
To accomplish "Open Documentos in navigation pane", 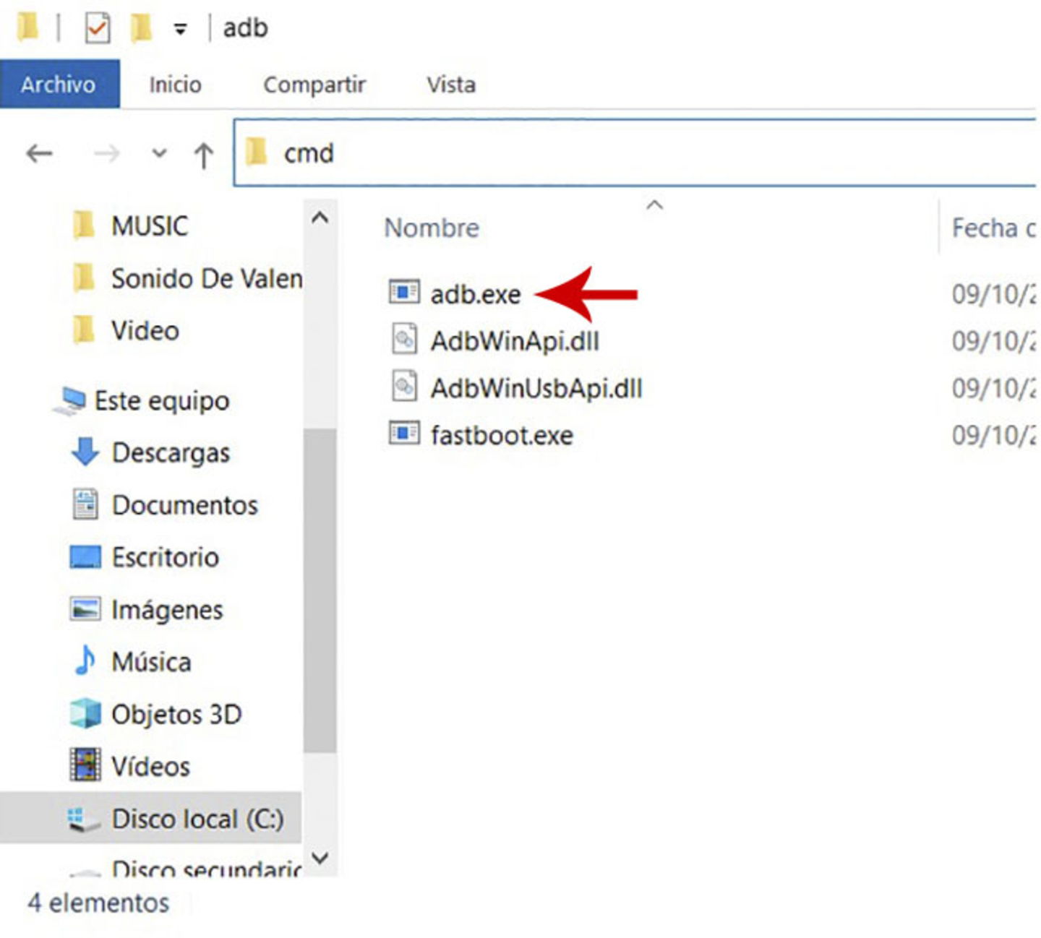I will point(184,504).
